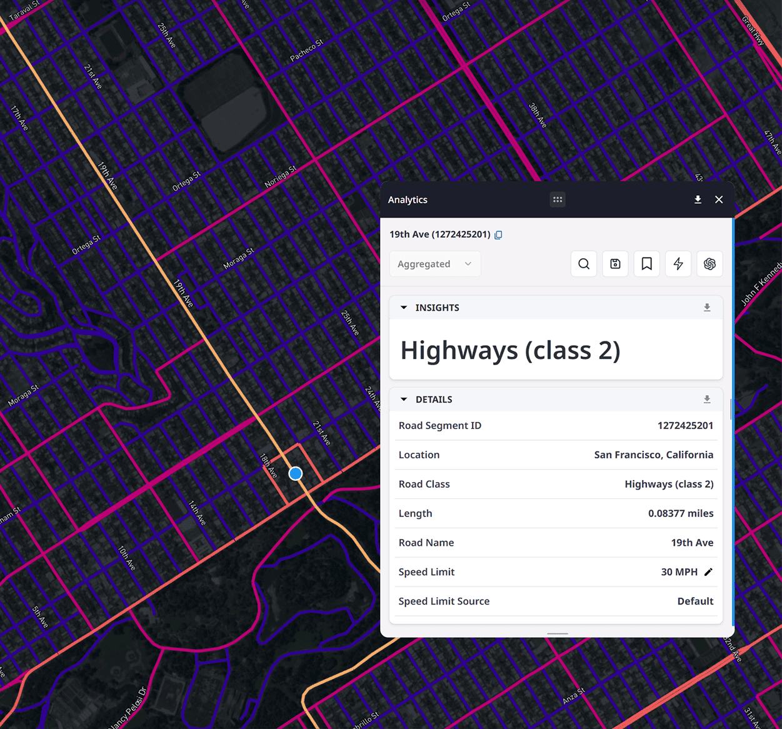
Task: Click the Speed Limit Source Default value
Action: [x=695, y=601]
